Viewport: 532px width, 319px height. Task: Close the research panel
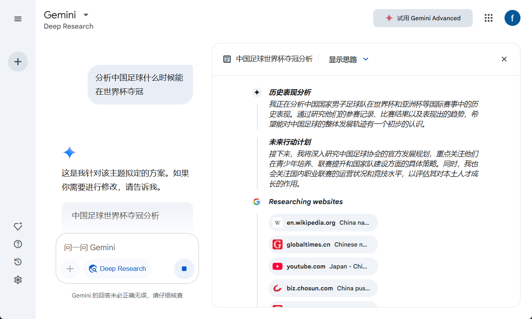[504, 59]
